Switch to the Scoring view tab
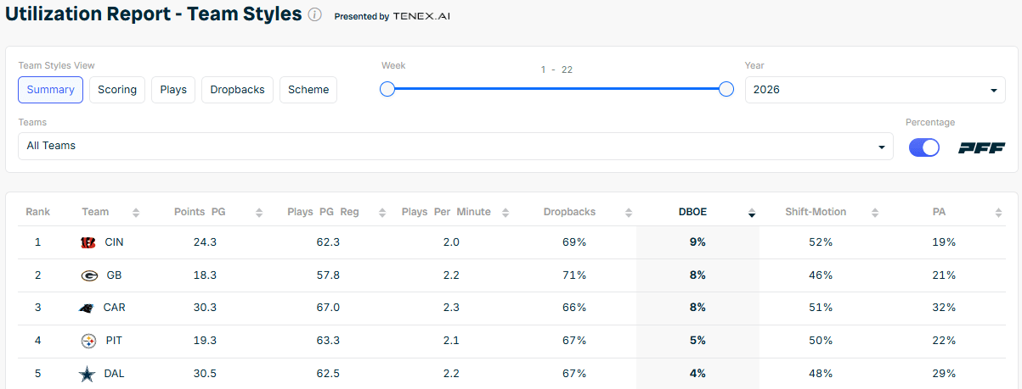Image resolution: width=1022 pixels, height=389 pixels. [x=117, y=90]
